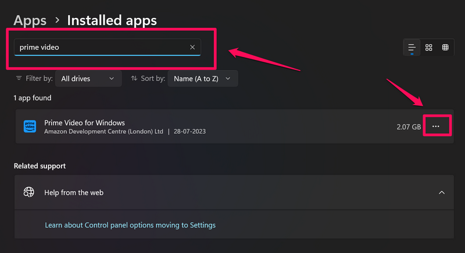Click the Help from the web globe icon
465x253 pixels.
(x=28, y=192)
